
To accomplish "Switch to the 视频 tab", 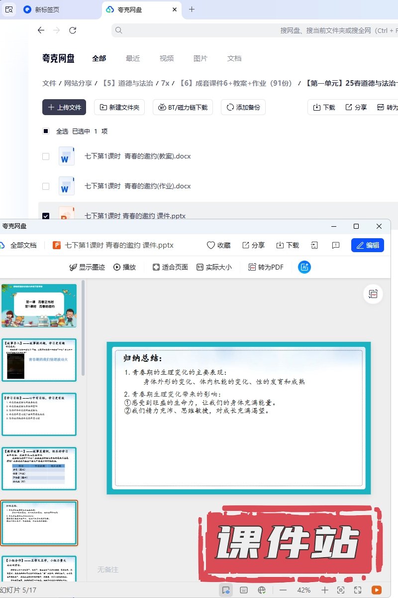I will [x=167, y=58].
